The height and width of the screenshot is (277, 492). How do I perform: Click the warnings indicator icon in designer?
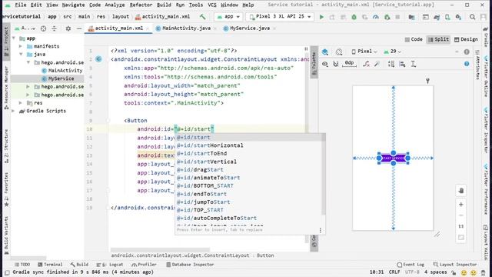[467, 52]
